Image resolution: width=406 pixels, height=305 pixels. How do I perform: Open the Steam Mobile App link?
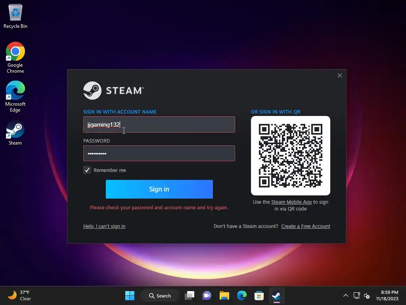[291, 202]
